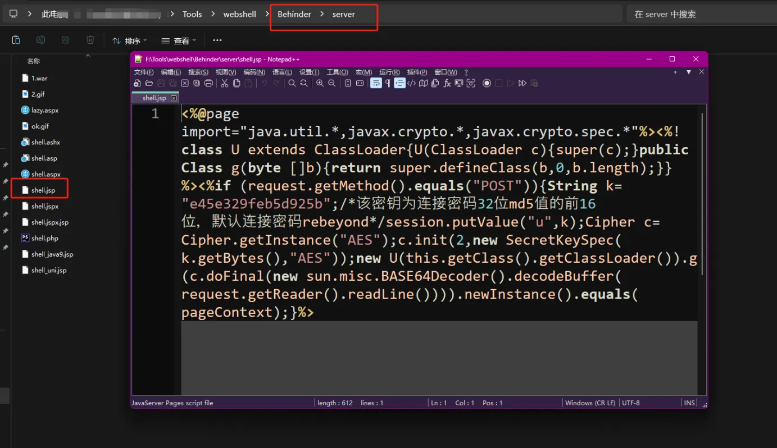Open the 插件(P) menu
Viewport: 777px width, 448px height.
(417, 72)
